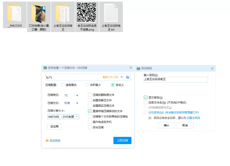Click the lock icon next to 添加密码
This screenshot has width=230, height=166.
coord(47,140)
